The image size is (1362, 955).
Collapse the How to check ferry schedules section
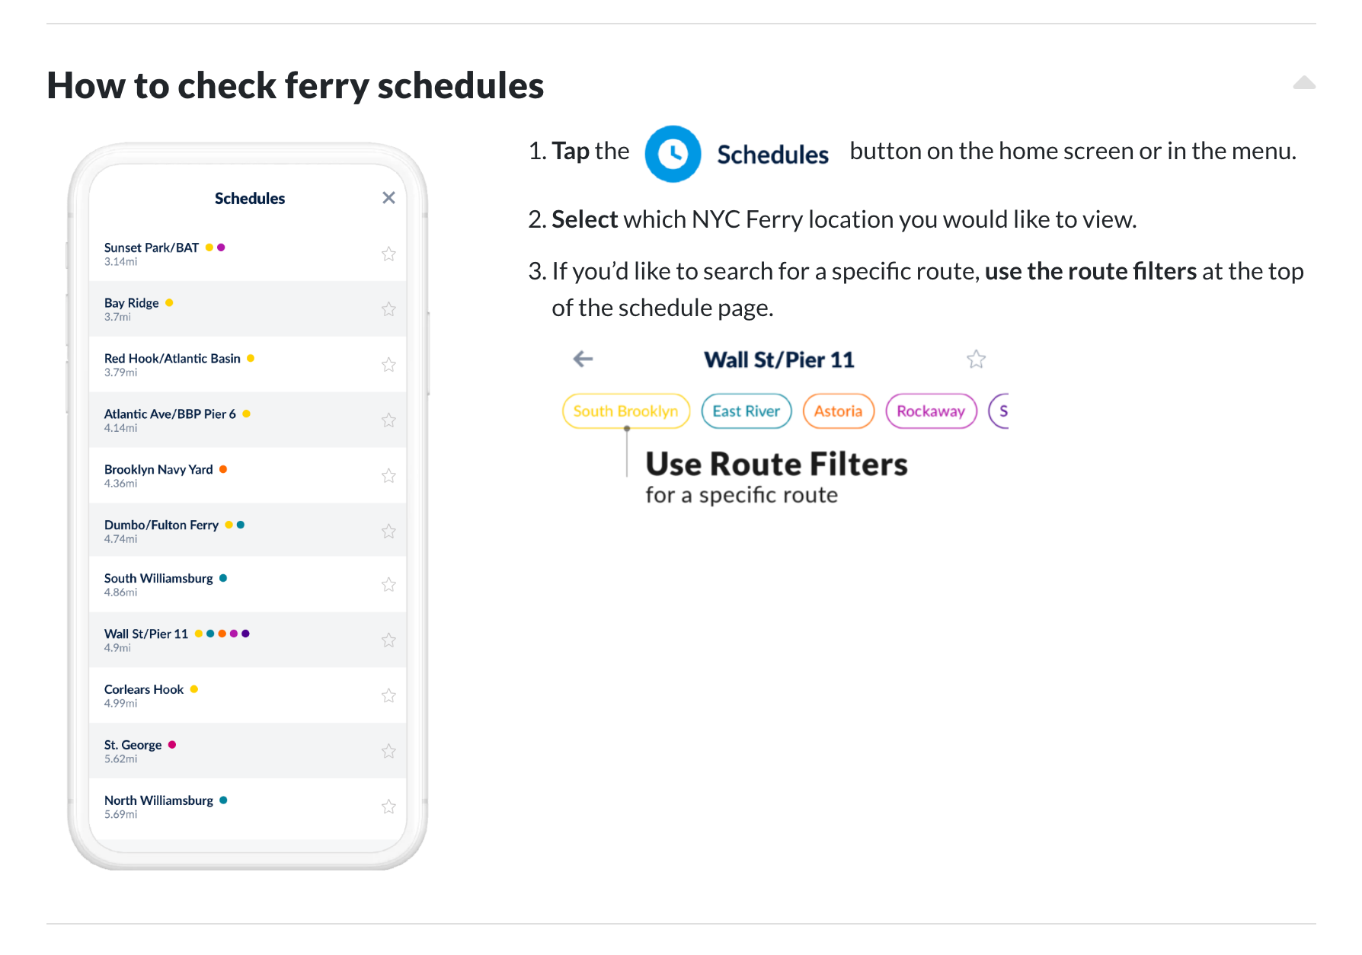1304,83
